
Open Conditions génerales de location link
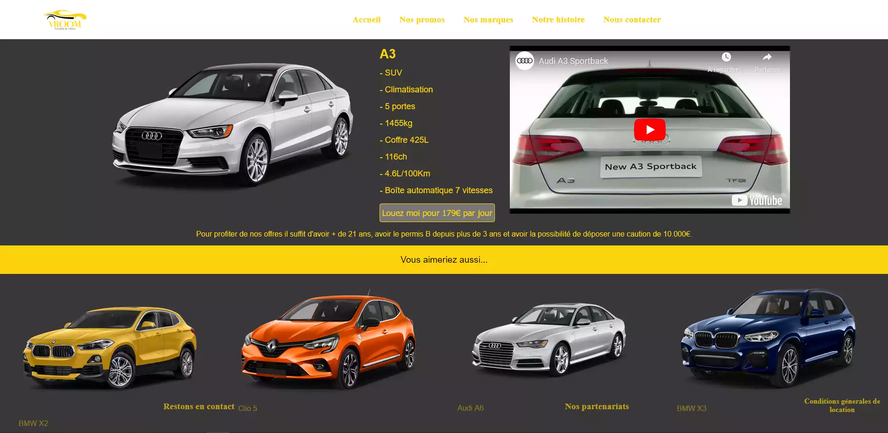(x=842, y=405)
